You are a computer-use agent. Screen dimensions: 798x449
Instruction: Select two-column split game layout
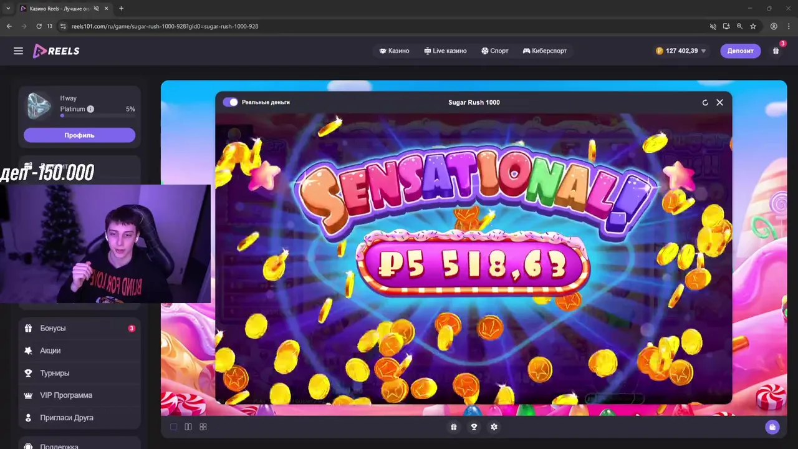pos(188,427)
